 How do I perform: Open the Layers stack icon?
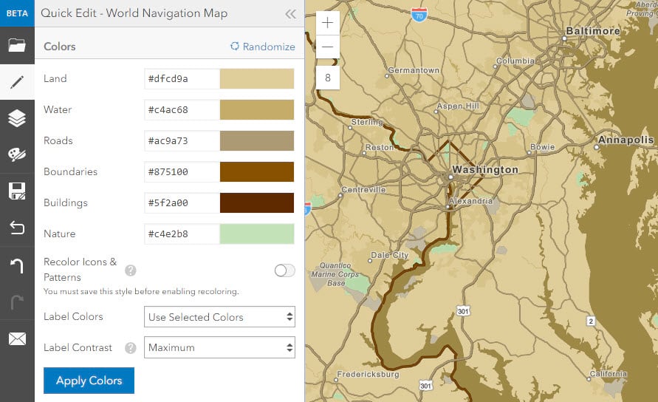[x=17, y=118]
